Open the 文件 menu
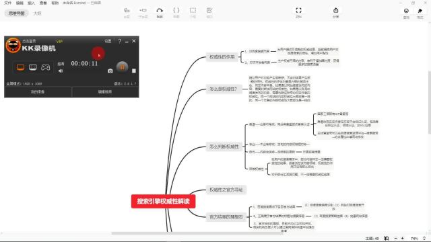Image resolution: width=431 pixels, height=242 pixels. 7,3
